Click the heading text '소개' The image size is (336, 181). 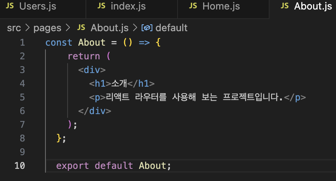click(119, 83)
